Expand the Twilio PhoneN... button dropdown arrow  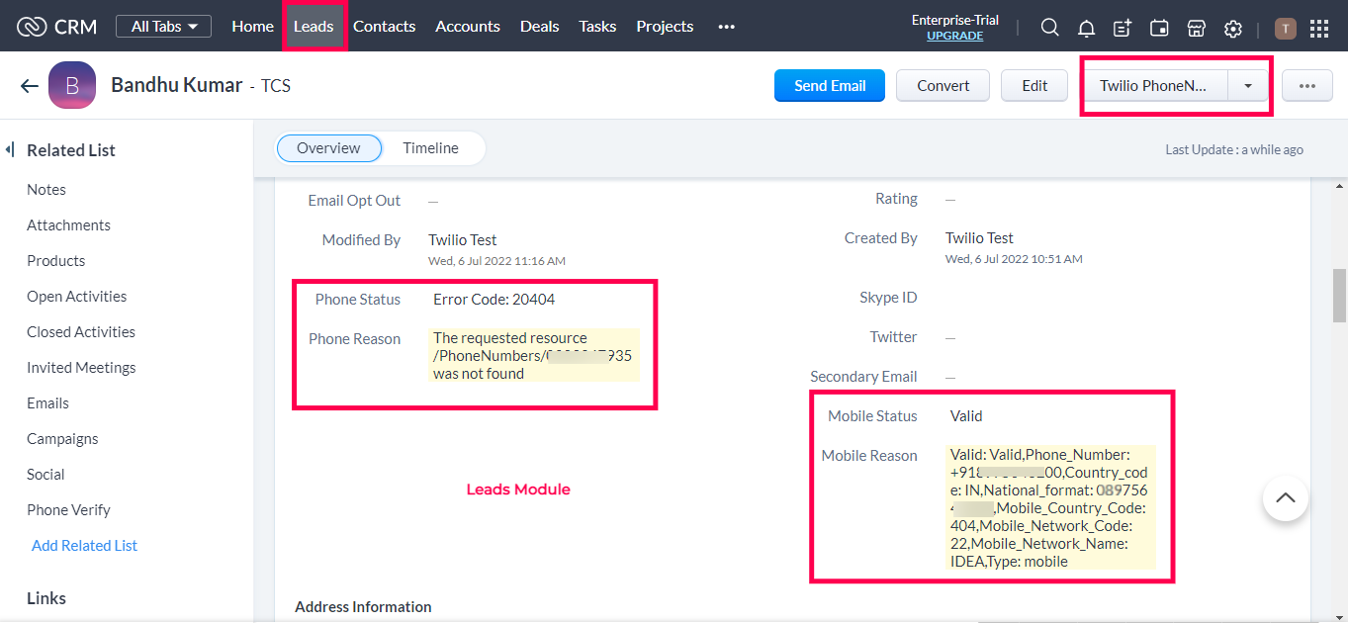tap(1248, 86)
